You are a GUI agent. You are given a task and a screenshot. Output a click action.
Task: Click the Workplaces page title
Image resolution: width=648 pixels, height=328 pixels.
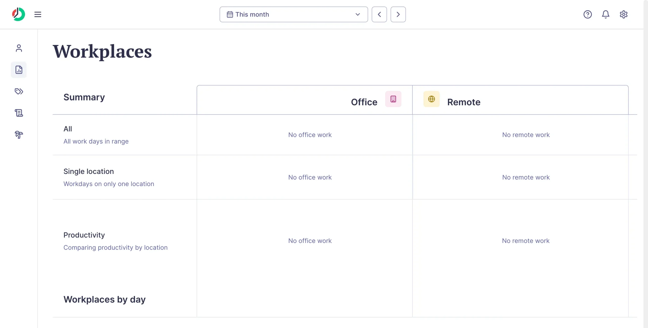[x=102, y=51]
